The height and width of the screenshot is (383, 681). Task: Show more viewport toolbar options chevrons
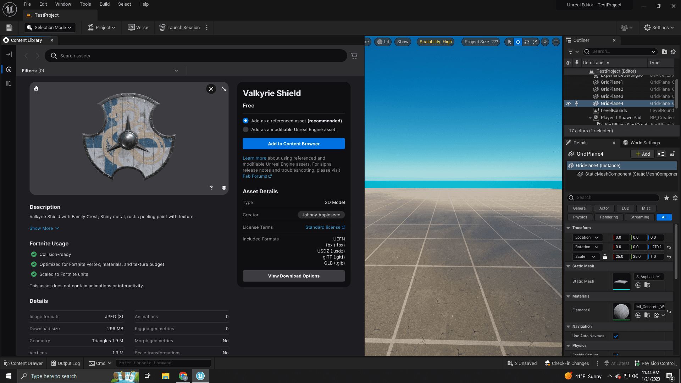[x=545, y=42]
